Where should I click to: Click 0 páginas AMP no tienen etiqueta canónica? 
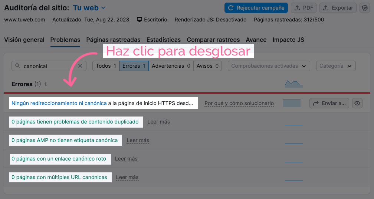click(x=65, y=140)
